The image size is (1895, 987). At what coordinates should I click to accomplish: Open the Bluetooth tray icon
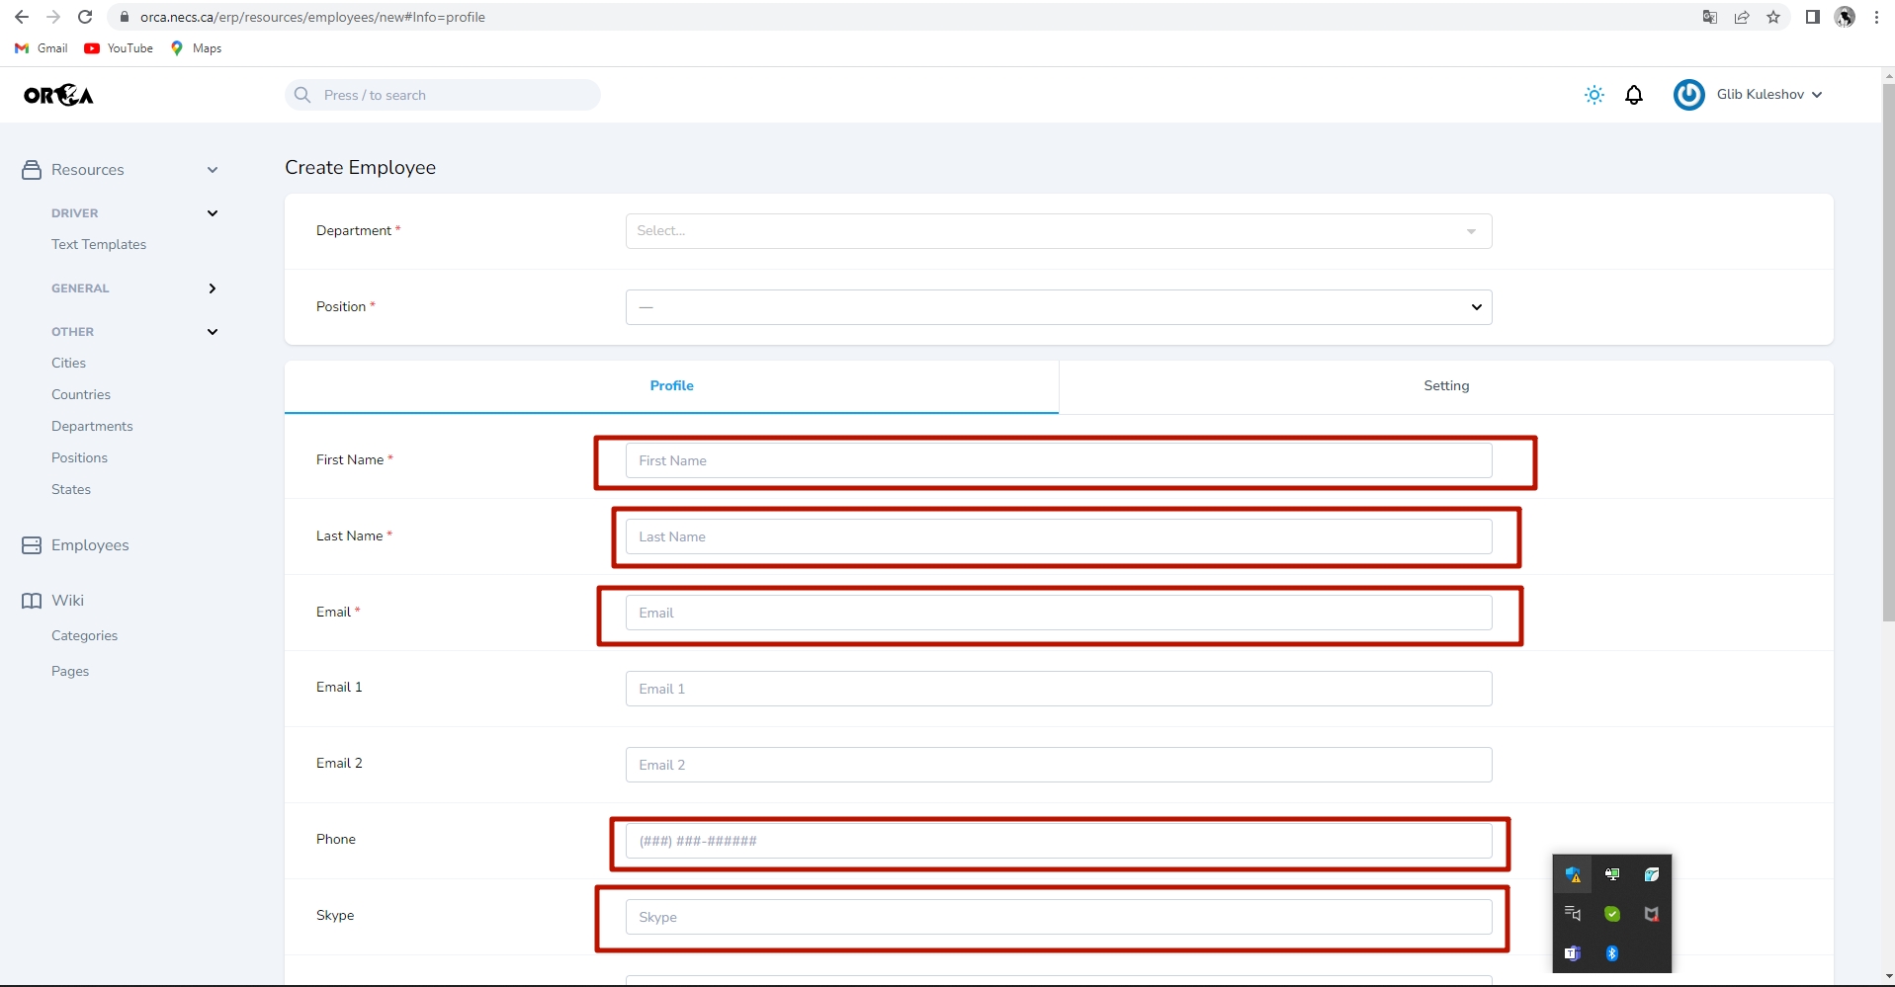(1612, 953)
